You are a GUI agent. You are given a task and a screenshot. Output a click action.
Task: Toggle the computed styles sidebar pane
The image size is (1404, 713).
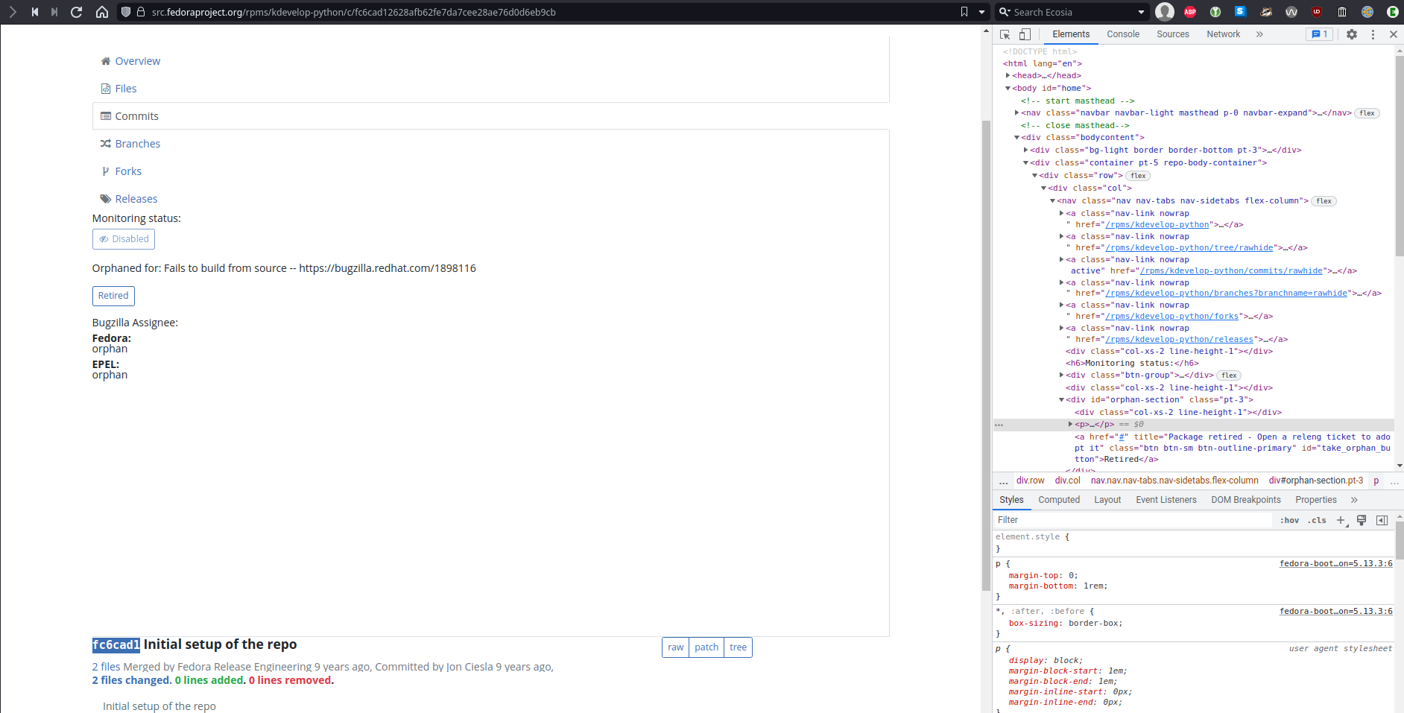(x=1382, y=520)
